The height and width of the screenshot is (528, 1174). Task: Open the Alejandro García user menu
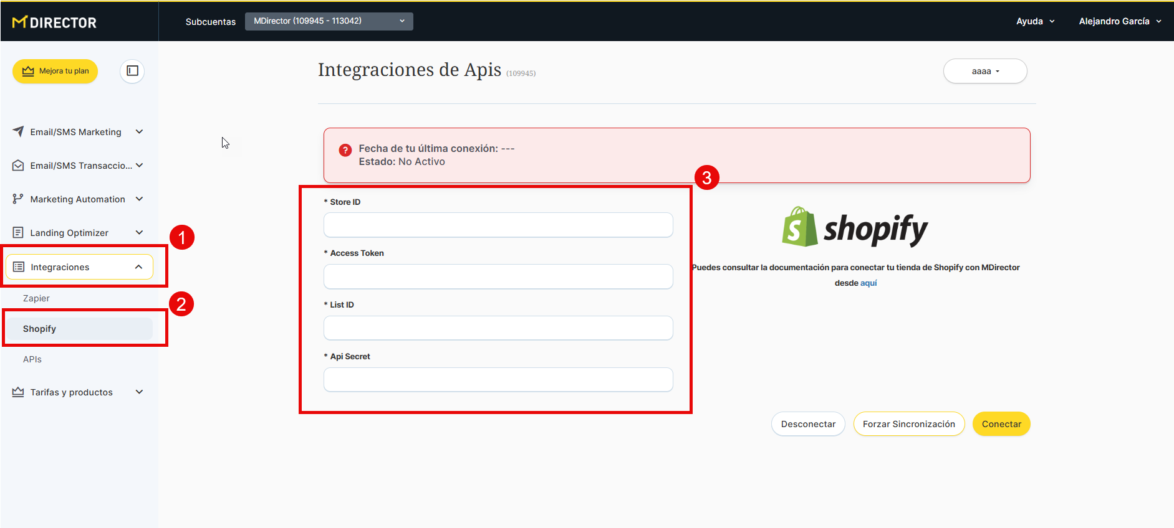point(1120,21)
